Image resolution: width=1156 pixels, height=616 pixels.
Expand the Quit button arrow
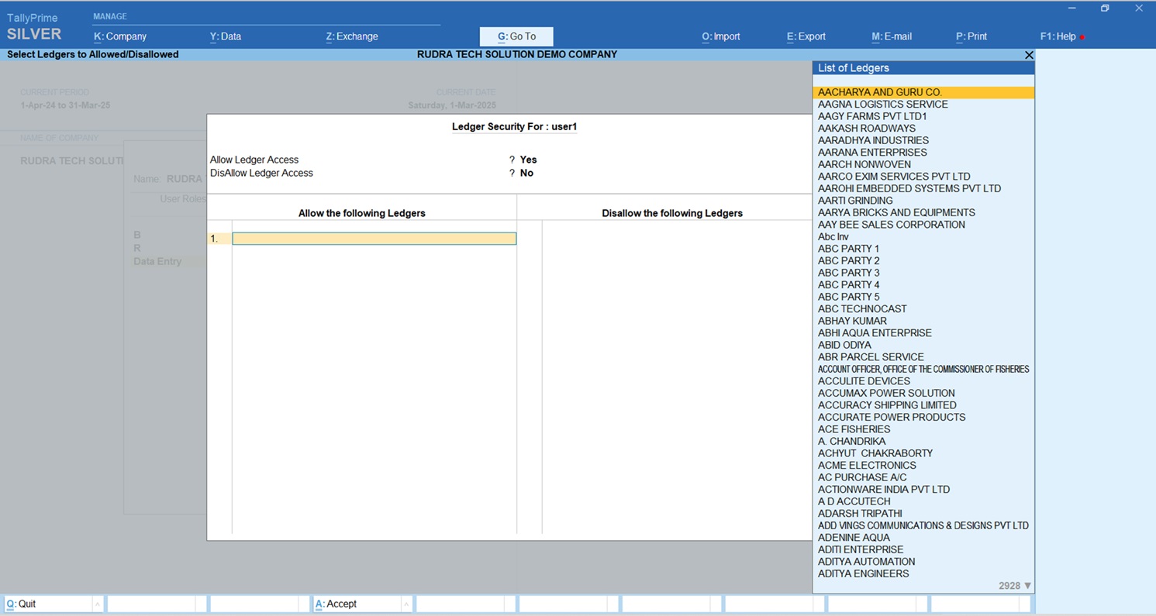click(x=98, y=604)
